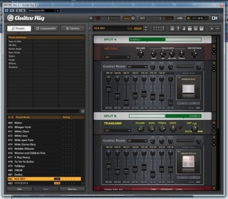This screenshot has height=199, width=228.
Task: Show the Metronome rack toolbar icon
Action: pos(184,28)
